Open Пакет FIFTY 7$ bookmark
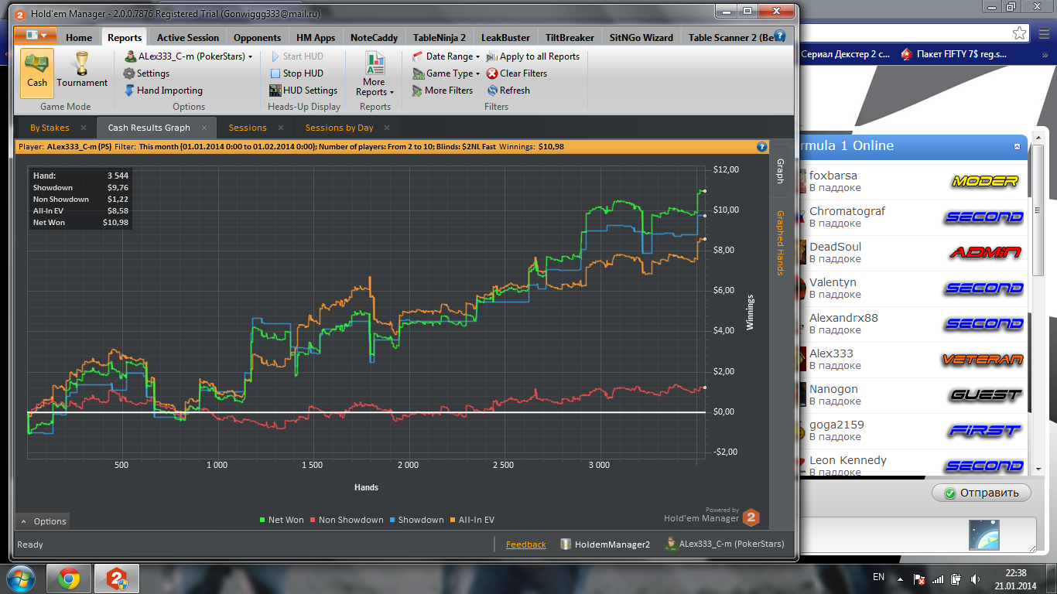 click(x=955, y=55)
